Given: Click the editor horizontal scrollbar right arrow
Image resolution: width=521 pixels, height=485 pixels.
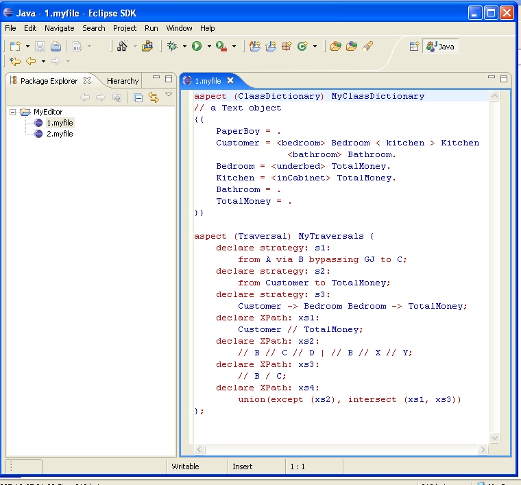Looking at the screenshot, I should click(x=483, y=449).
